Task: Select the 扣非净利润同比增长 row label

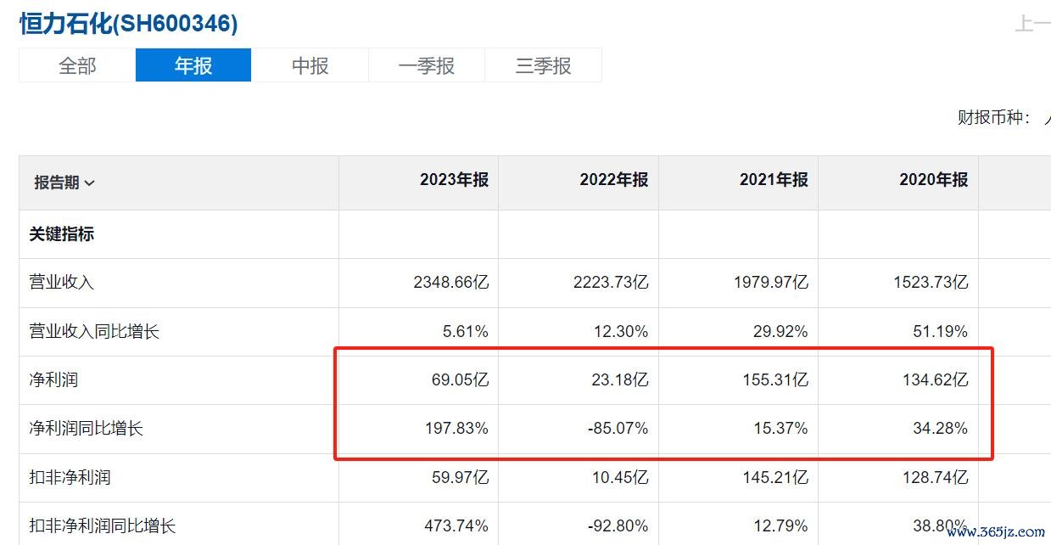Action: click(x=103, y=526)
